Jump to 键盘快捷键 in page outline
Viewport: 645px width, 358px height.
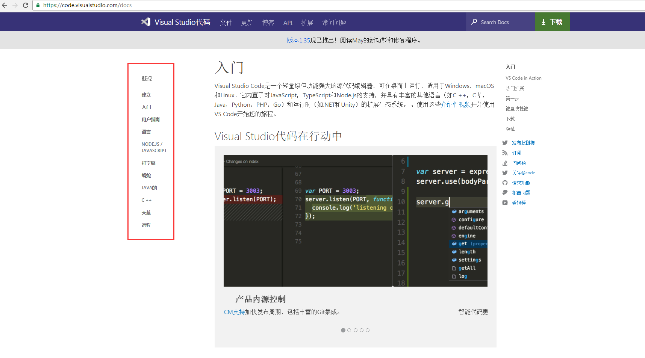(517, 109)
